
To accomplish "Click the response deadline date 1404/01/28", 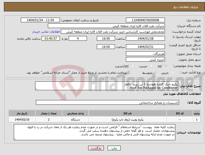I will [145, 38].
